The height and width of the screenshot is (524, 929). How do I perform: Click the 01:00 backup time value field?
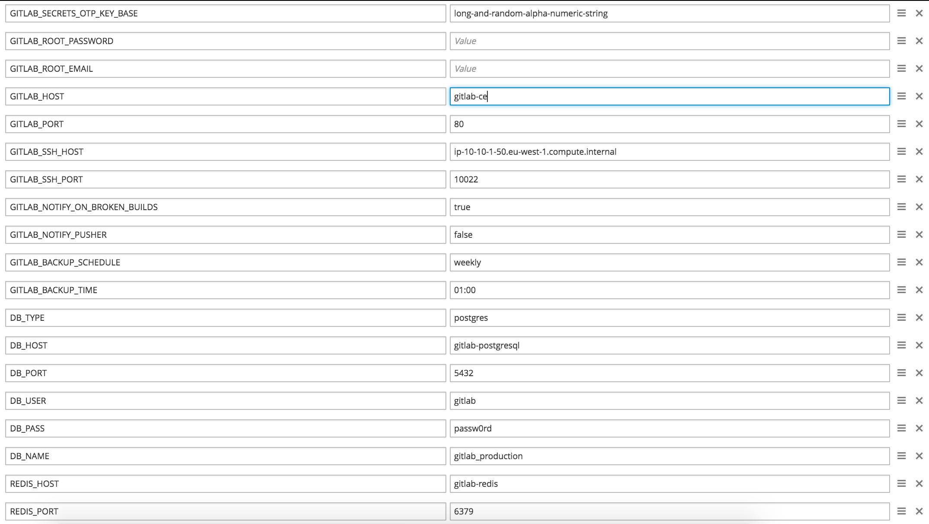pos(670,290)
